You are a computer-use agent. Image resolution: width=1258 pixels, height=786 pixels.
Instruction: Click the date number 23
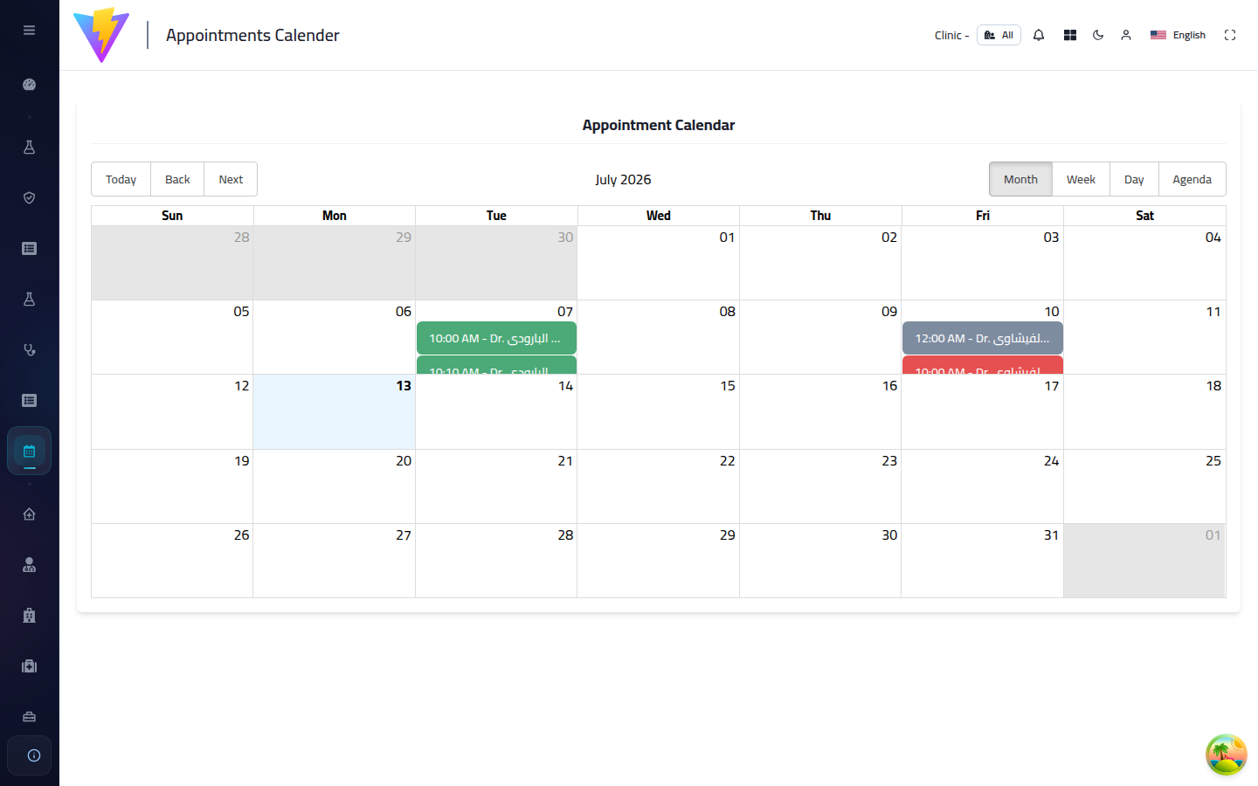889,461
